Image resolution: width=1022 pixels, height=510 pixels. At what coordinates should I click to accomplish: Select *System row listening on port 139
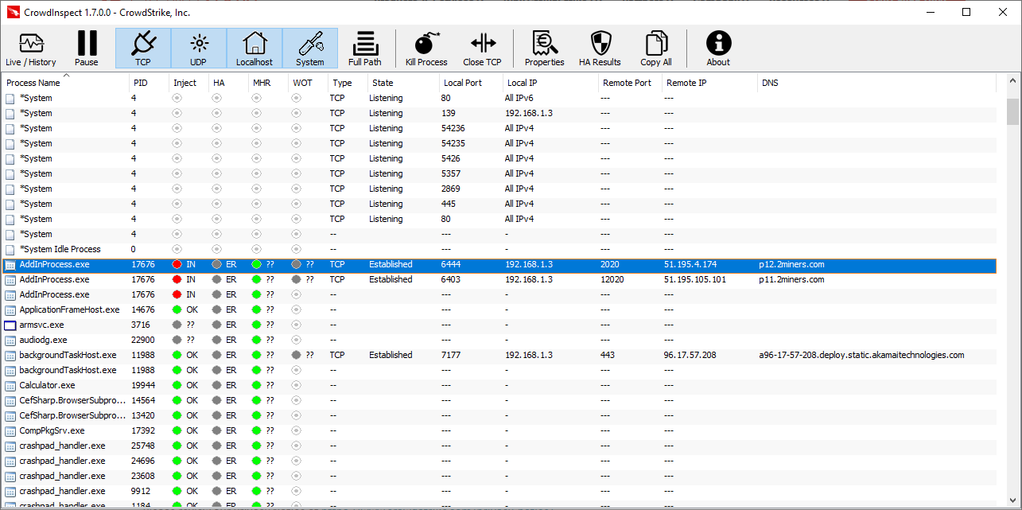coord(499,113)
